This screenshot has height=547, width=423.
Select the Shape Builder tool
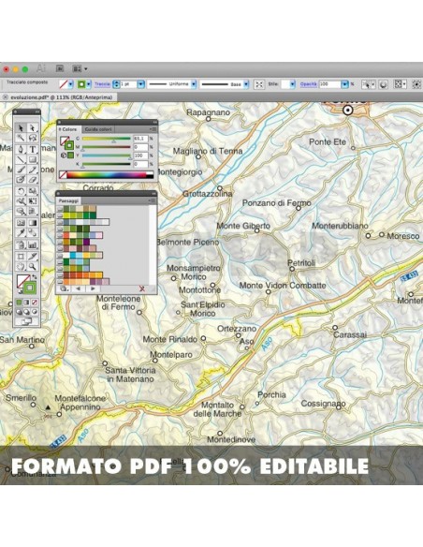pos(21,212)
